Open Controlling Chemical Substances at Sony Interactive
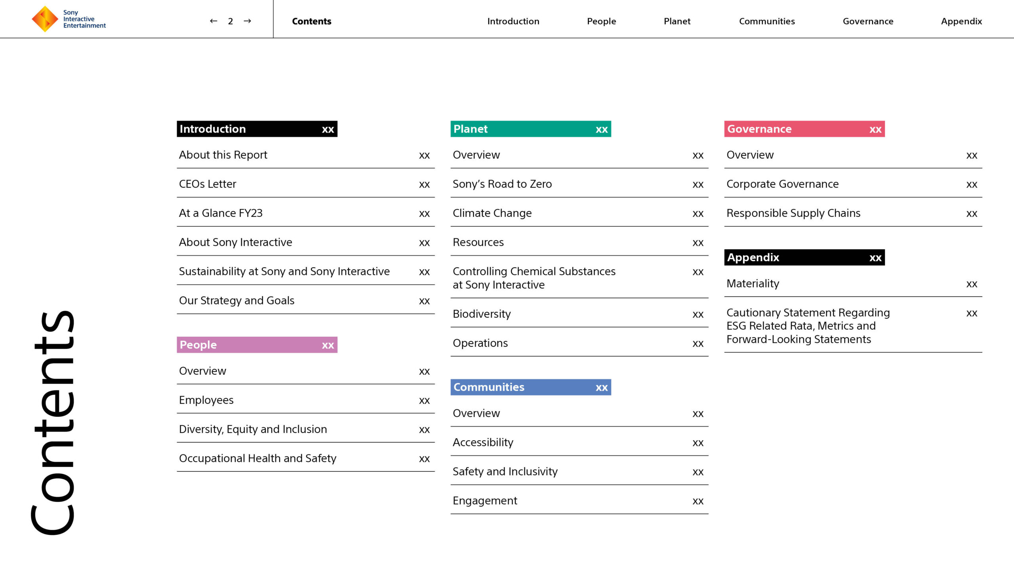1014x570 pixels. [579, 278]
